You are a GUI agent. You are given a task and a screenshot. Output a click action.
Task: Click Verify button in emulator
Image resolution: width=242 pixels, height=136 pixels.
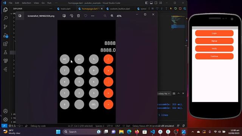coord(214,49)
